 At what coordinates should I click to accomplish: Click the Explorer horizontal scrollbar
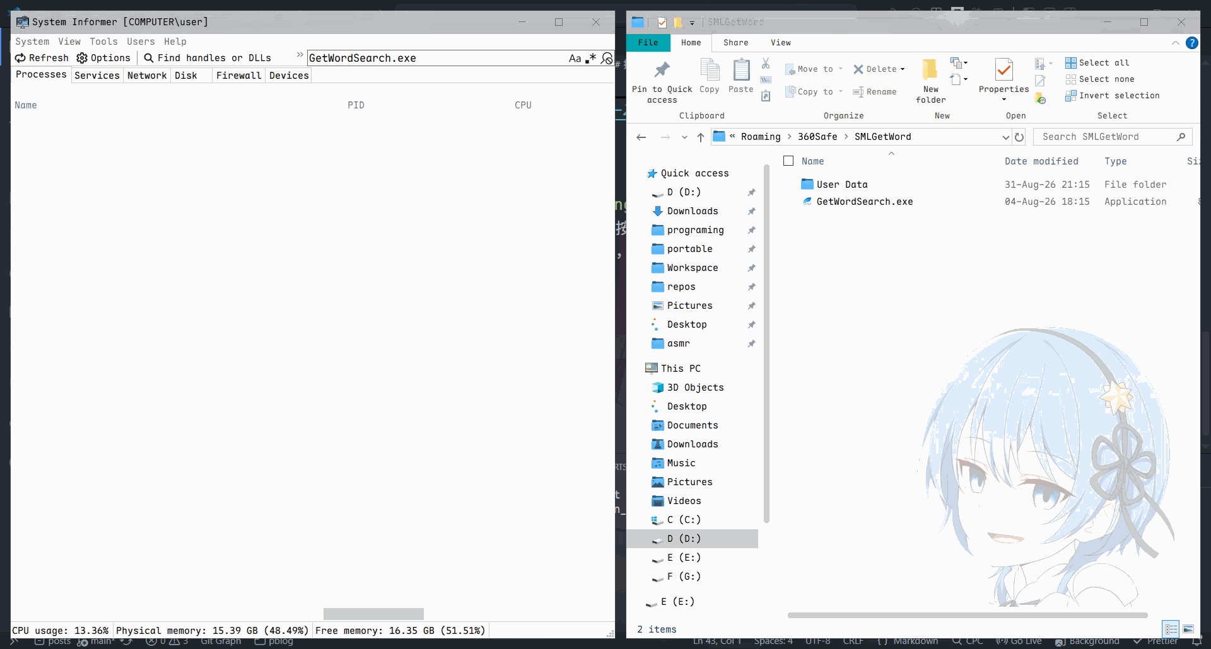[968, 615]
